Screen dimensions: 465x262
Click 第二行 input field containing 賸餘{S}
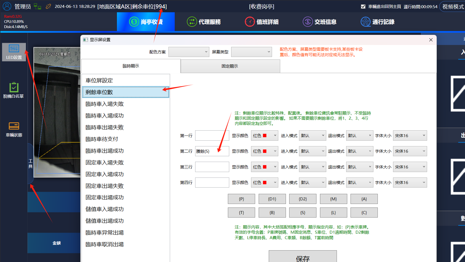[212, 151]
